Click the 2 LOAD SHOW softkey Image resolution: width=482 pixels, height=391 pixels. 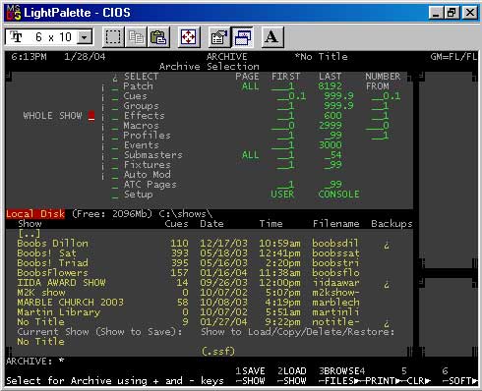[292, 376]
